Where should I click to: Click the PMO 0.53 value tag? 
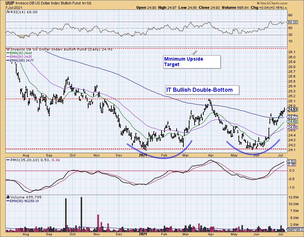click(x=292, y=161)
